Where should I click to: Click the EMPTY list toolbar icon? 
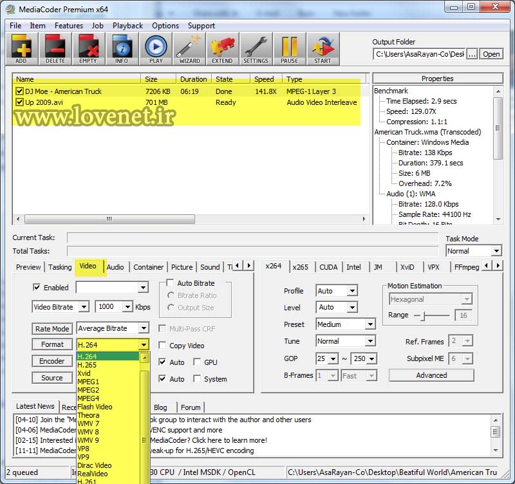pos(88,49)
